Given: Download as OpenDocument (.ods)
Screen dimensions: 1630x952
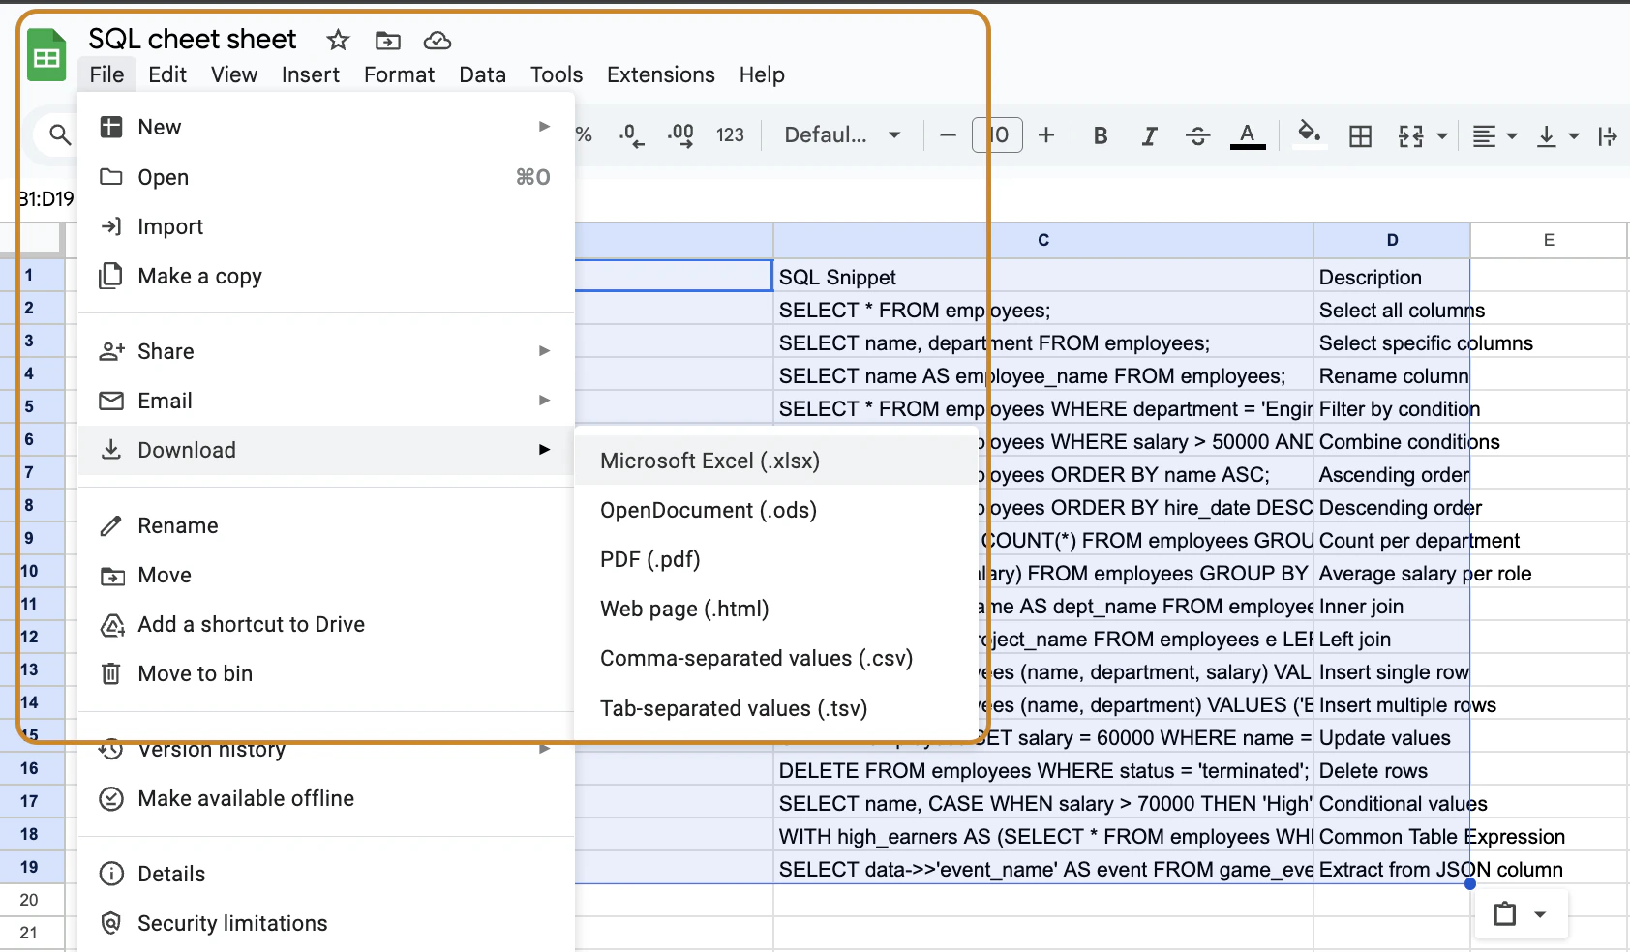Looking at the screenshot, I should click(x=776, y=510).
